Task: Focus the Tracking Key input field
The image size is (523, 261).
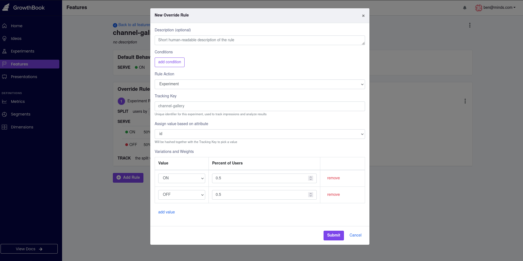Action: [x=260, y=106]
